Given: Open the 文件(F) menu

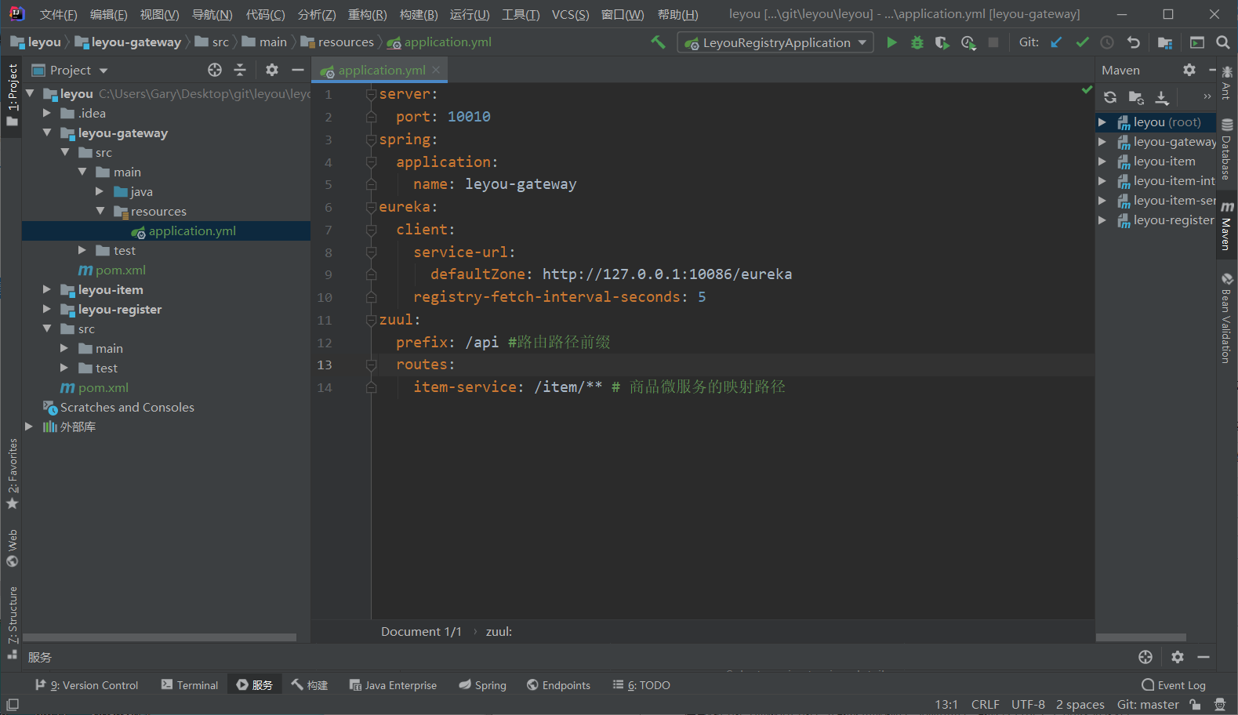Looking at the screenshot, I should tap(58, 14).
